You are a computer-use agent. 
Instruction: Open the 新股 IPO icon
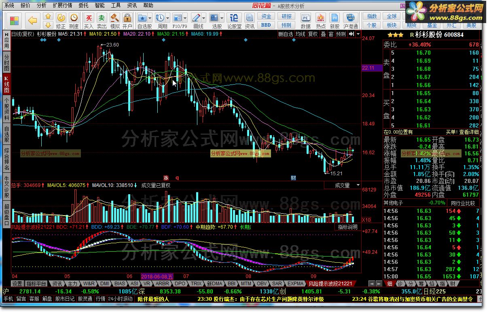coord(335,20)
